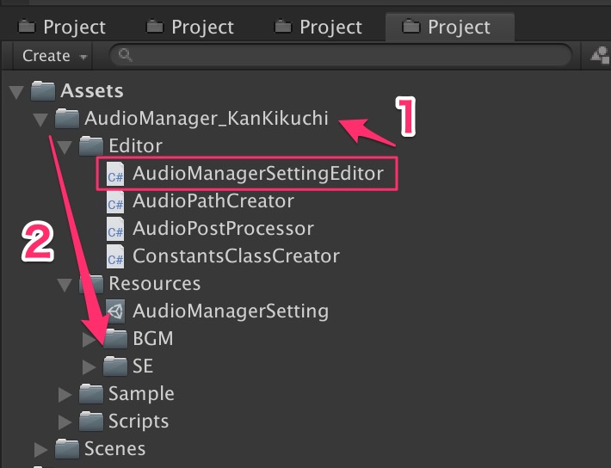Click the AudioPostProcessor C# script icon
The width and height of the screenshot is (611, 468).
[x=115, y=230]
